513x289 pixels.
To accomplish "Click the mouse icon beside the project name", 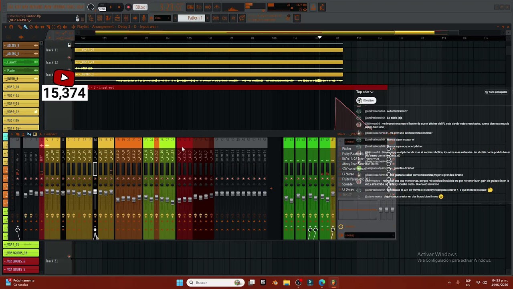I will [x=78, y=18].
